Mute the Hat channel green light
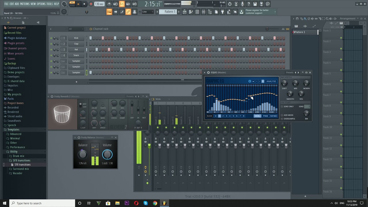Viewport: 368px width, 207px height. [51, 50]
